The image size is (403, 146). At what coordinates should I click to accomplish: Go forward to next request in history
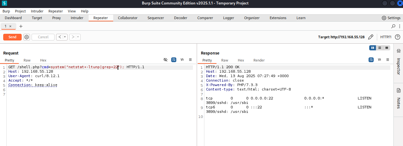(x=73, y=37)
